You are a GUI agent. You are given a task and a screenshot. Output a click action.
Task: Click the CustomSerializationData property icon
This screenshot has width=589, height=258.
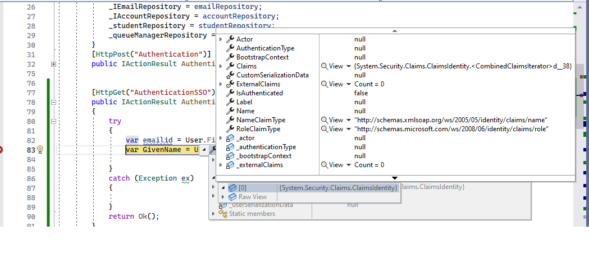click(x=230, y=75)
